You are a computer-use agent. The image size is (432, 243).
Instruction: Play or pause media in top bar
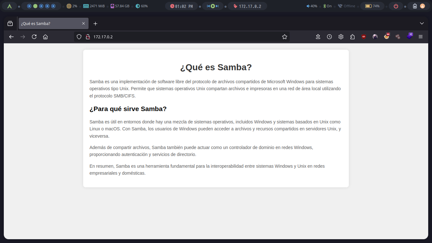click(213, 6)
